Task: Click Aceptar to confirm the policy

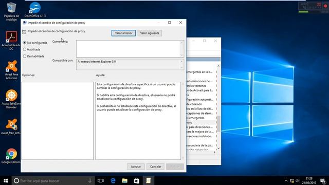Action: tap(136, 166)
